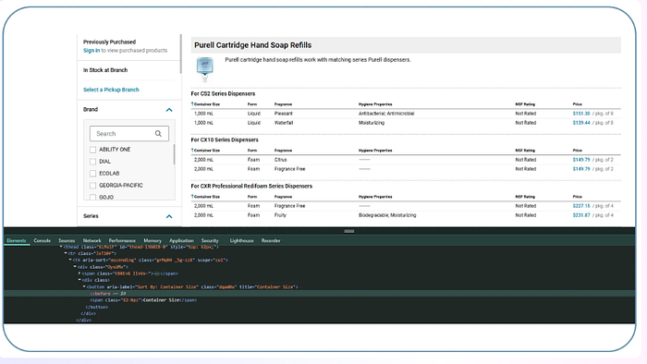The image size is (647, 364).
Task: Select the ::before pseudo-element row
Action: 320,294
